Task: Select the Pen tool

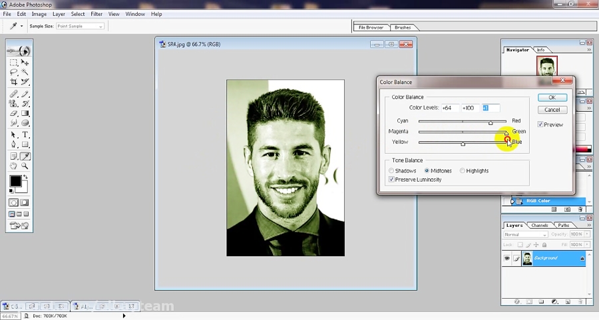Action: point(14,144)
